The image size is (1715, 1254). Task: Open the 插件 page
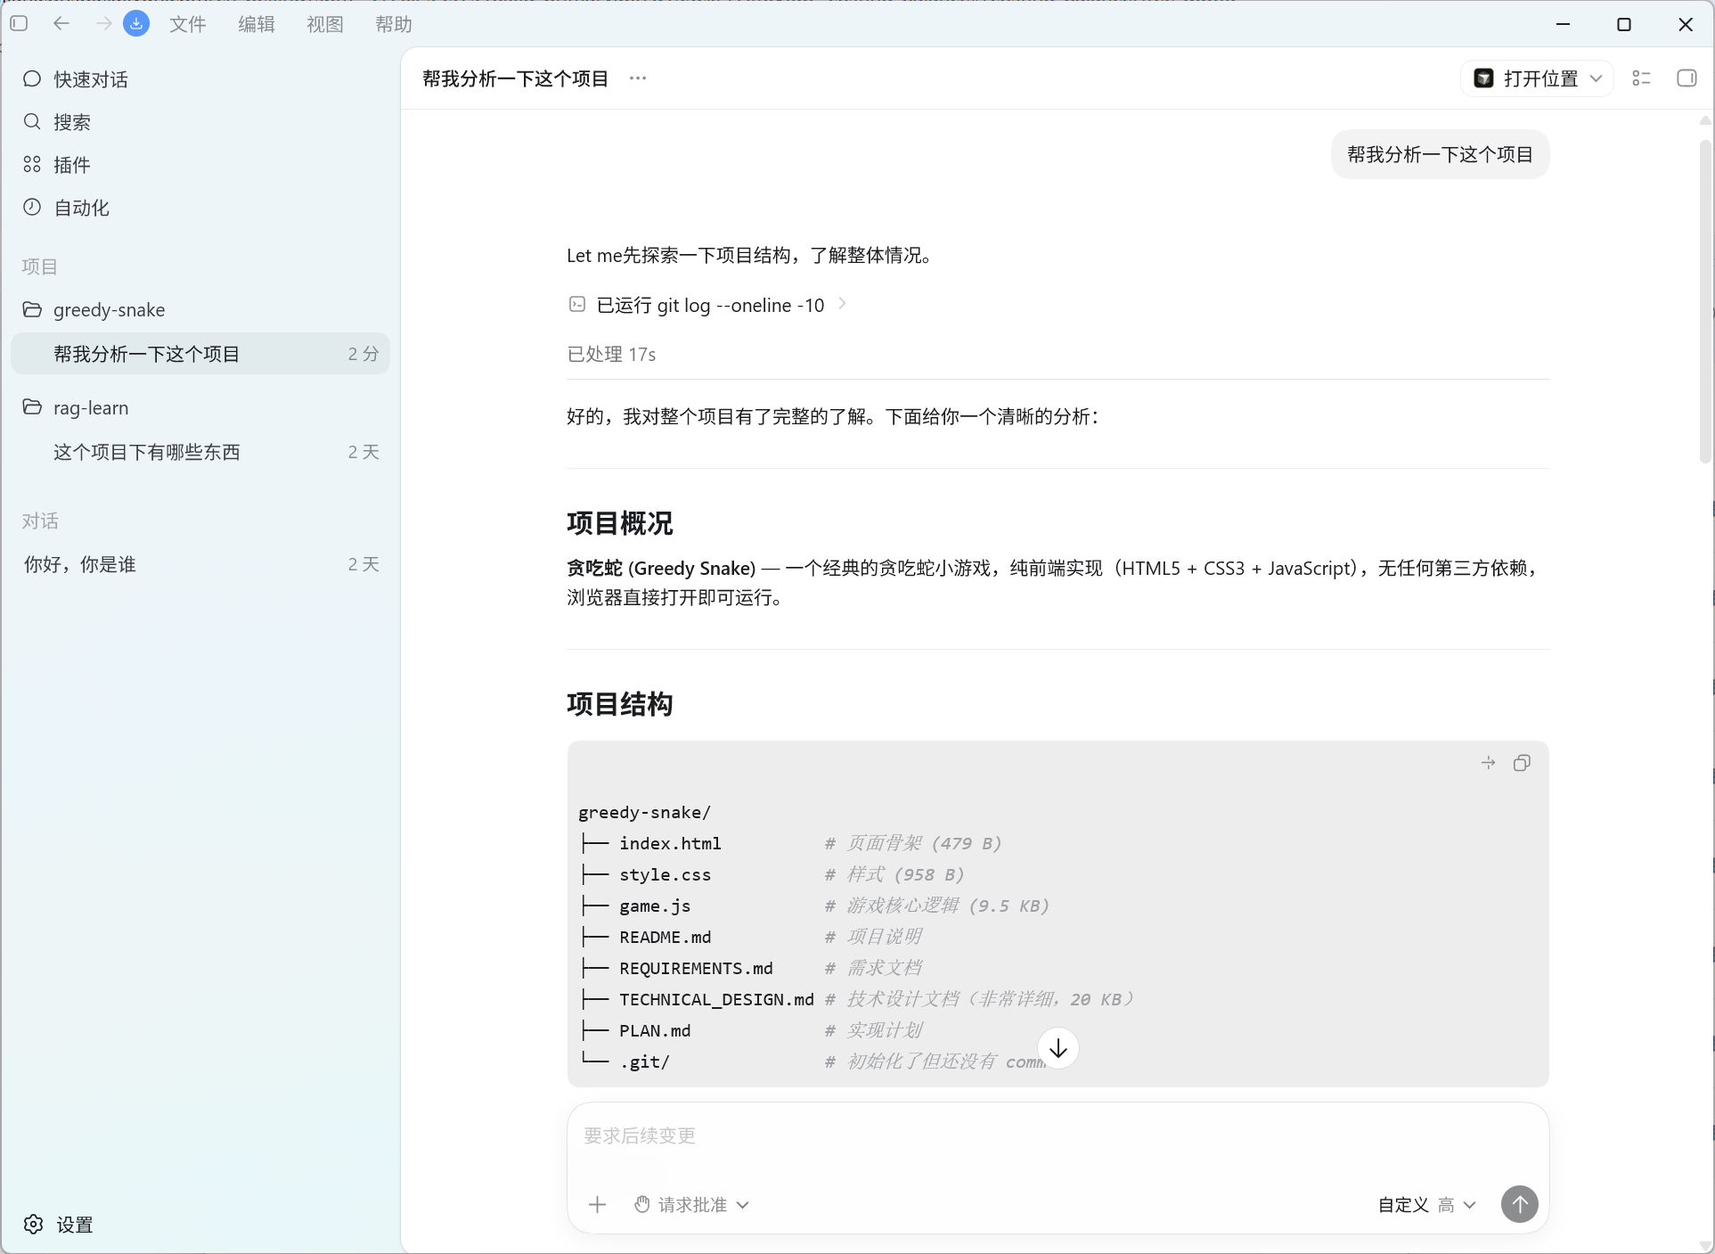(200, 165)
